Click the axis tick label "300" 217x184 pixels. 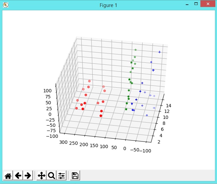[63, 142]
